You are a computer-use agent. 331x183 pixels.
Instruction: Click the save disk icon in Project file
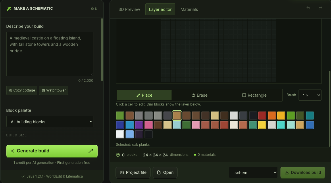tap(122, 172)
